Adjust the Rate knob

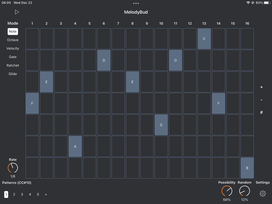coord(13,168)
